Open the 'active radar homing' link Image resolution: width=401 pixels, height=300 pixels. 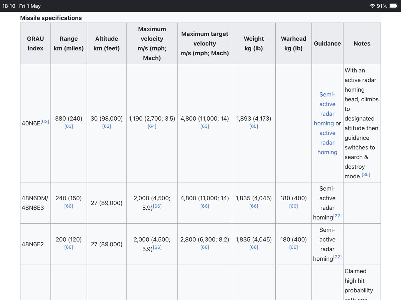point(327,143)
